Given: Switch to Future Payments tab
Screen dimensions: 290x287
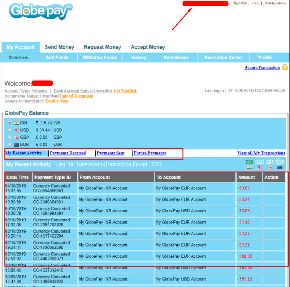Looking at the screenshot, I should click(x=150, y=153).
